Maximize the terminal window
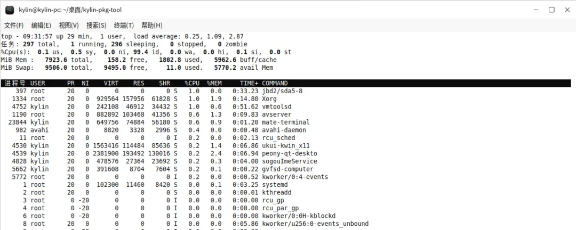Image resolution: width=576 pixels, height=230 pixels. [551, 10]
